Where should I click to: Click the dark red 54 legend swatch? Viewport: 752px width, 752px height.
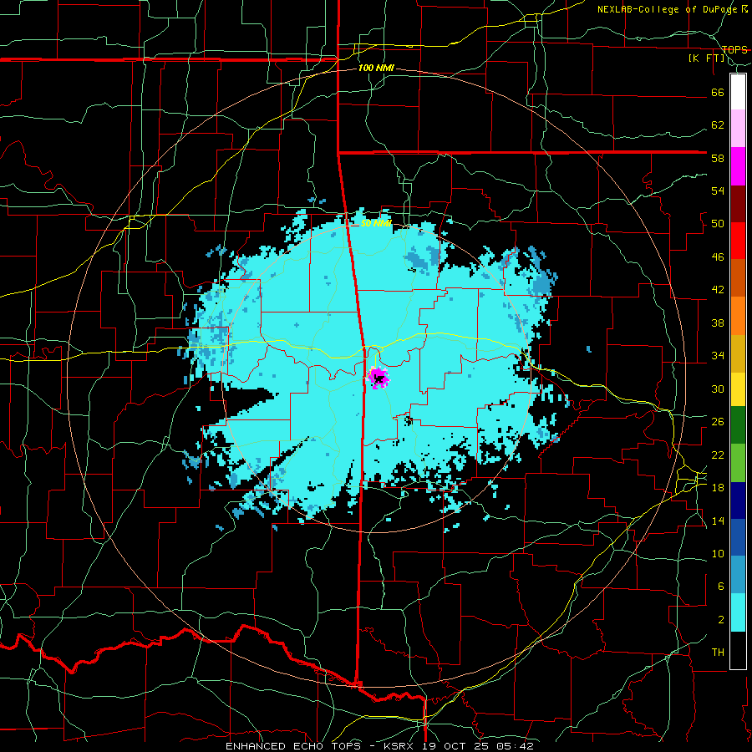738,204
